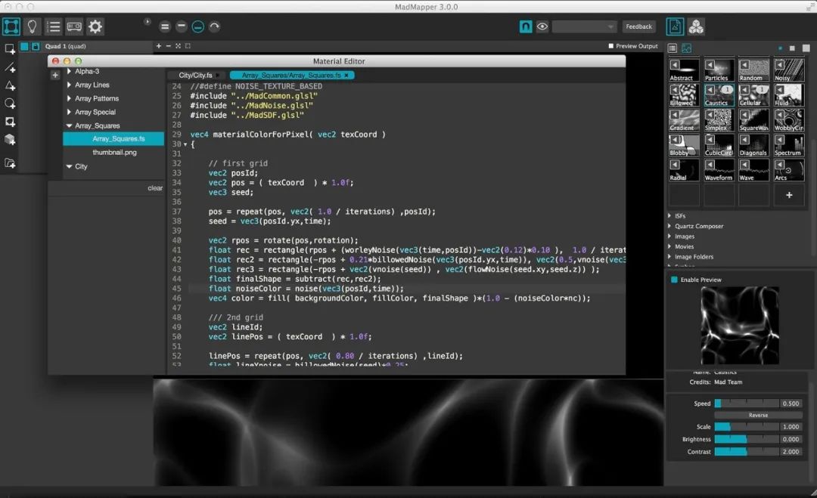Screen dimensions: 817x498
Task: Click plus button in Material Editor sidebar
Action: pyautogui.click(x=55, y=75)
